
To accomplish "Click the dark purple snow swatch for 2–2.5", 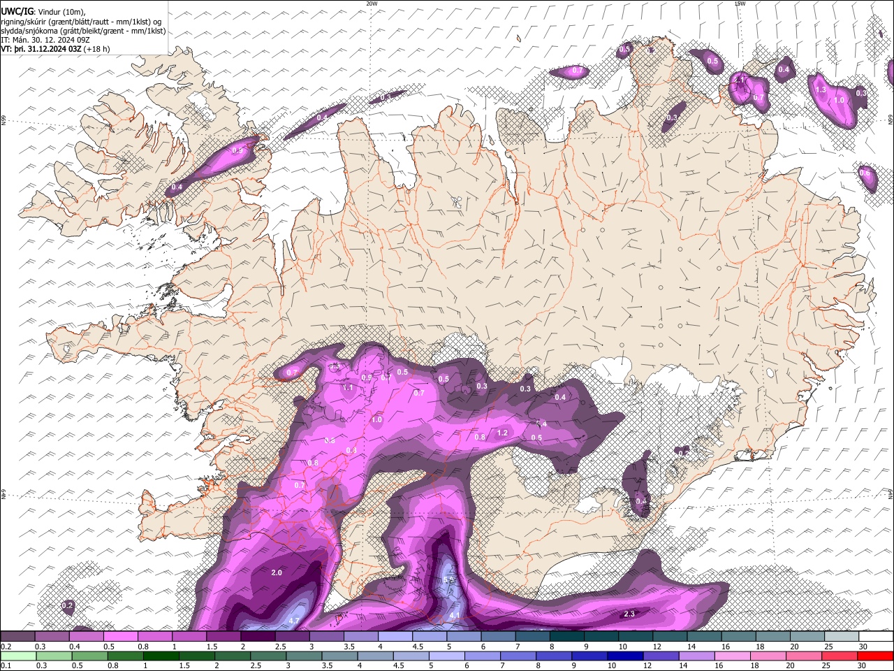I will (257, 637).
